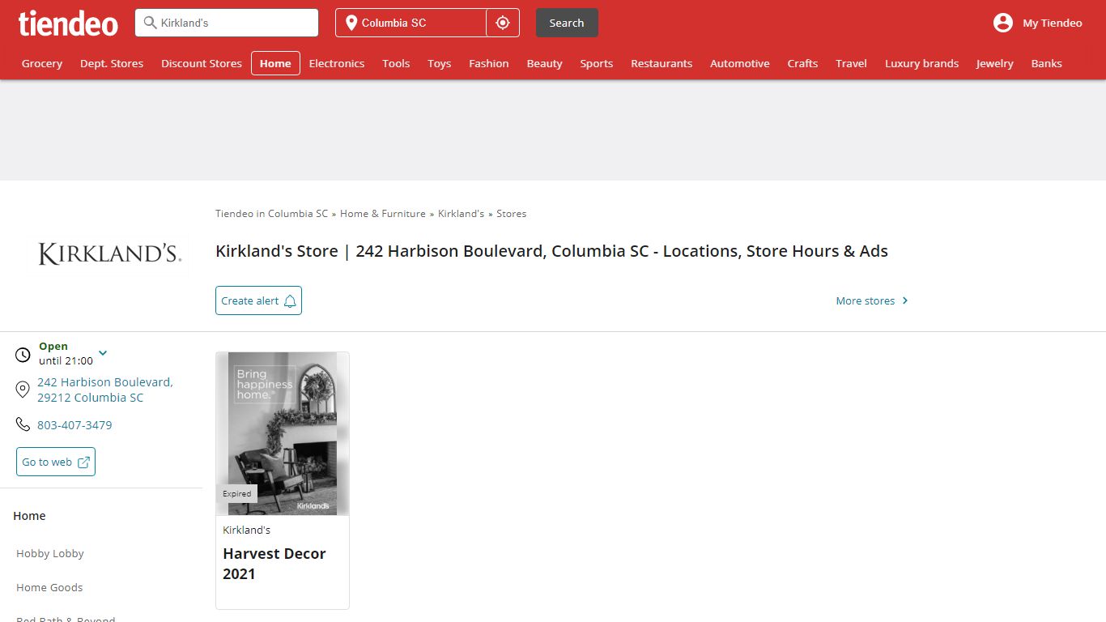Click the Expired badge on the catalog
Viewport: 1106px width, 622px height.
point(237,493)
